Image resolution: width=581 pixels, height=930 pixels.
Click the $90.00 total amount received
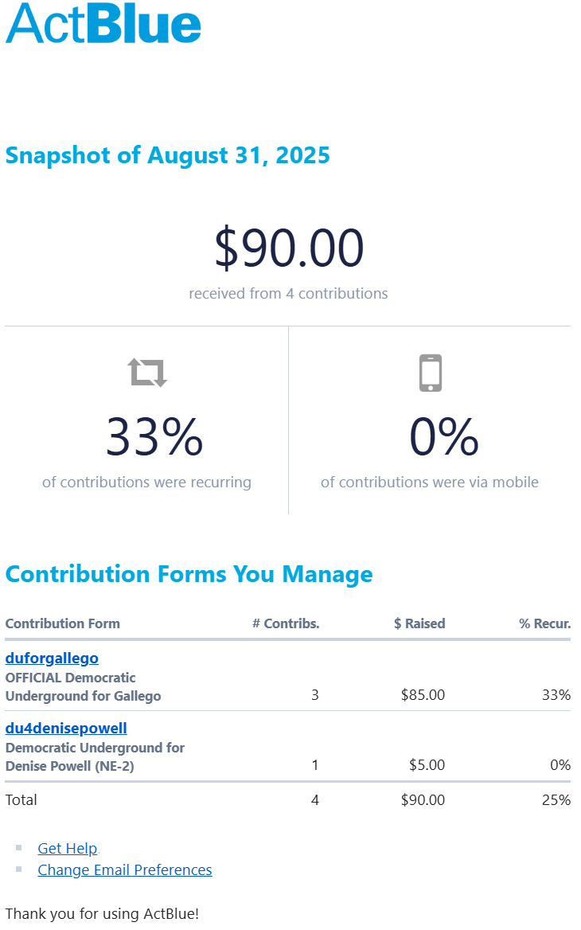(x=289, y=248)
